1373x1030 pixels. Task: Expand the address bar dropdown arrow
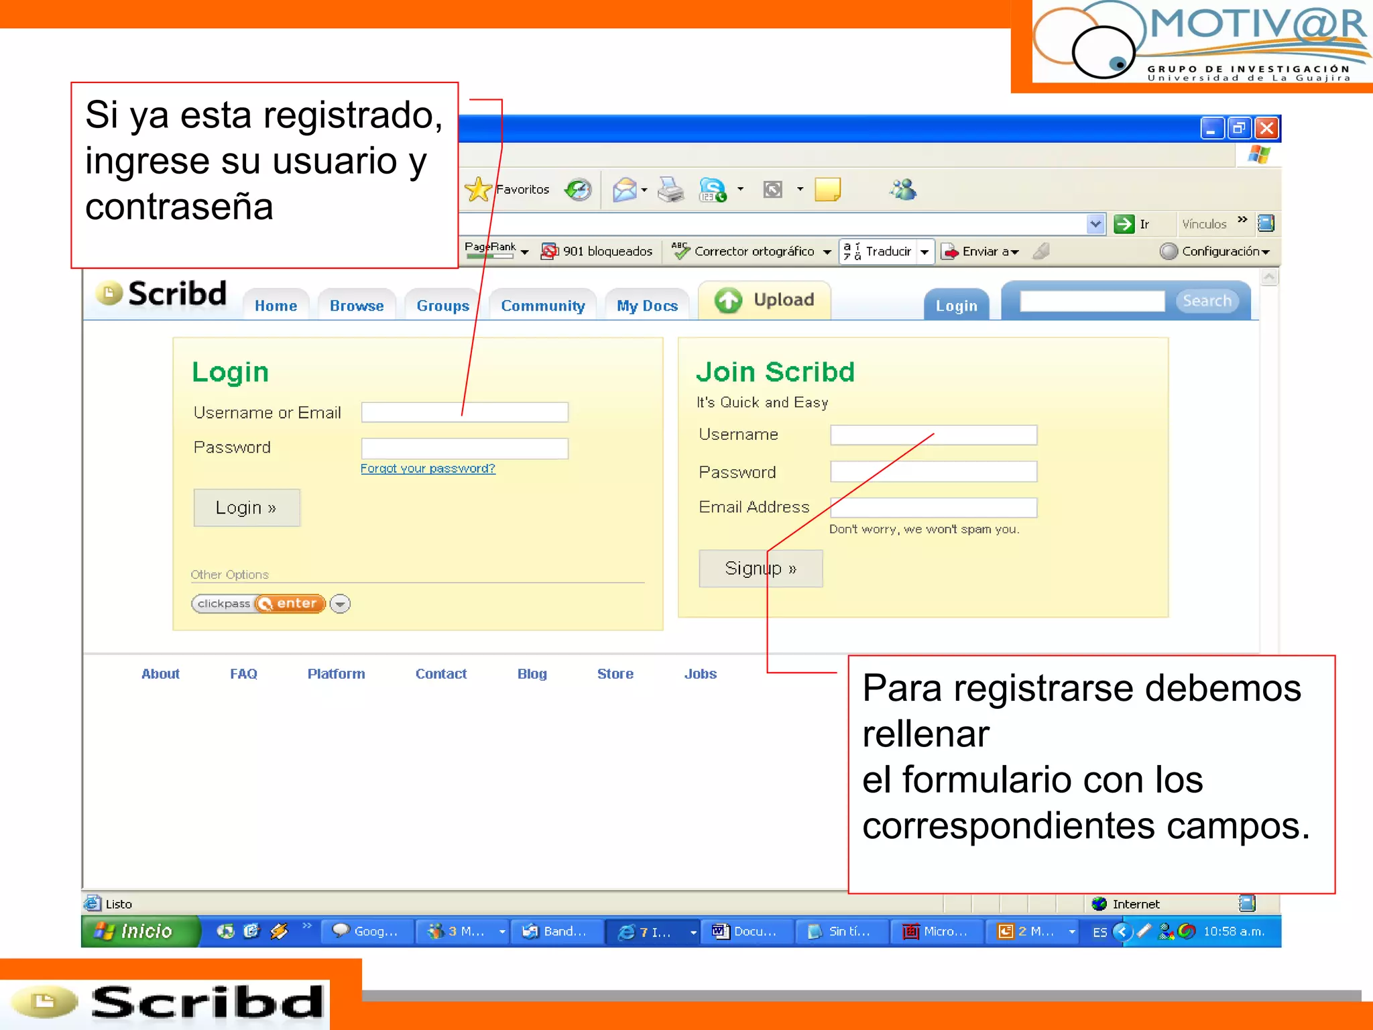1095,224
